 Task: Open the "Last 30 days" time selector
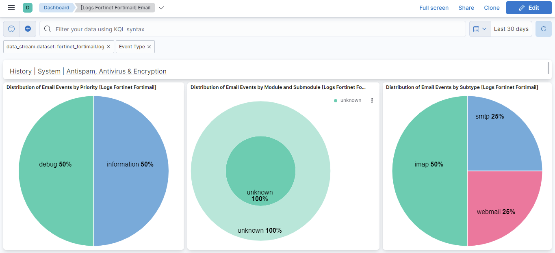[x=511, y=28]
